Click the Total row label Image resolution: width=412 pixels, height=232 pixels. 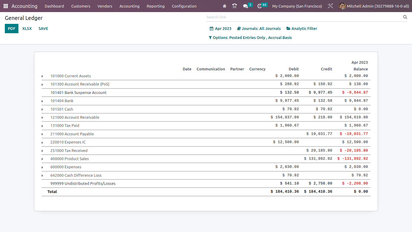[x=52, y=192]
